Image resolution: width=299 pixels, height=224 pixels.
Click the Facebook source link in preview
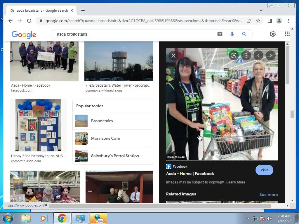pos(177,167)
